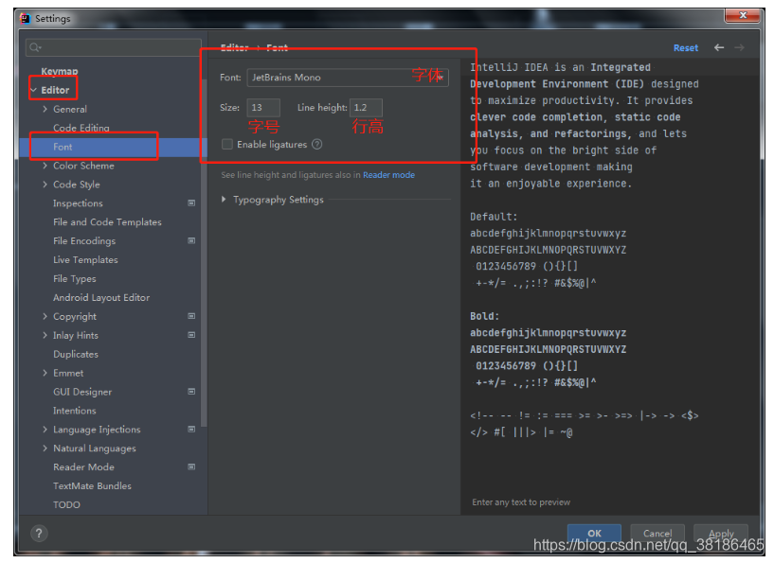Expand the Code Style node
The width and height of the screenshot is (774, 563).
click(45, 185)
